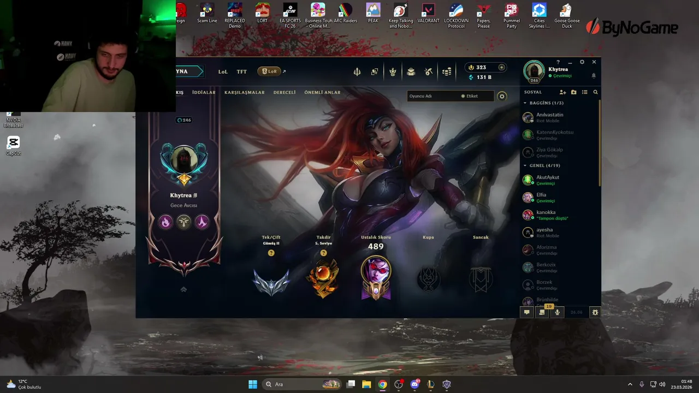Click the Khytrea profile avatar at top right
The height and width of the screenshot is (393, 699).
(534, 72)
